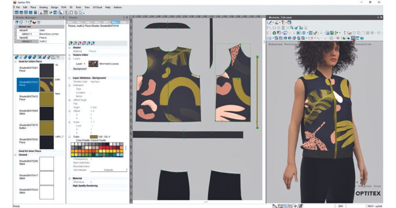Click the green play simulation icon in Michelle_T2A.mod toolbar
Image resolution: width=396 pixels, height=208 pixels.
point(298,33)
